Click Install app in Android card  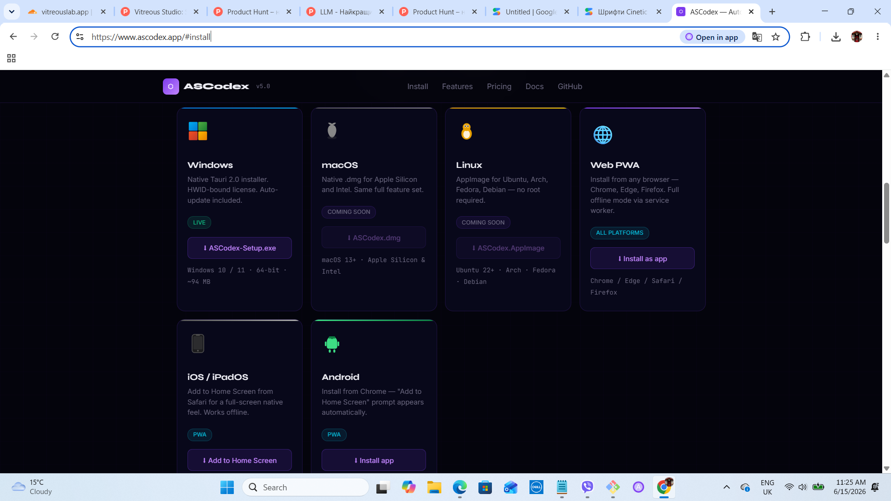[x=374, y=460]
